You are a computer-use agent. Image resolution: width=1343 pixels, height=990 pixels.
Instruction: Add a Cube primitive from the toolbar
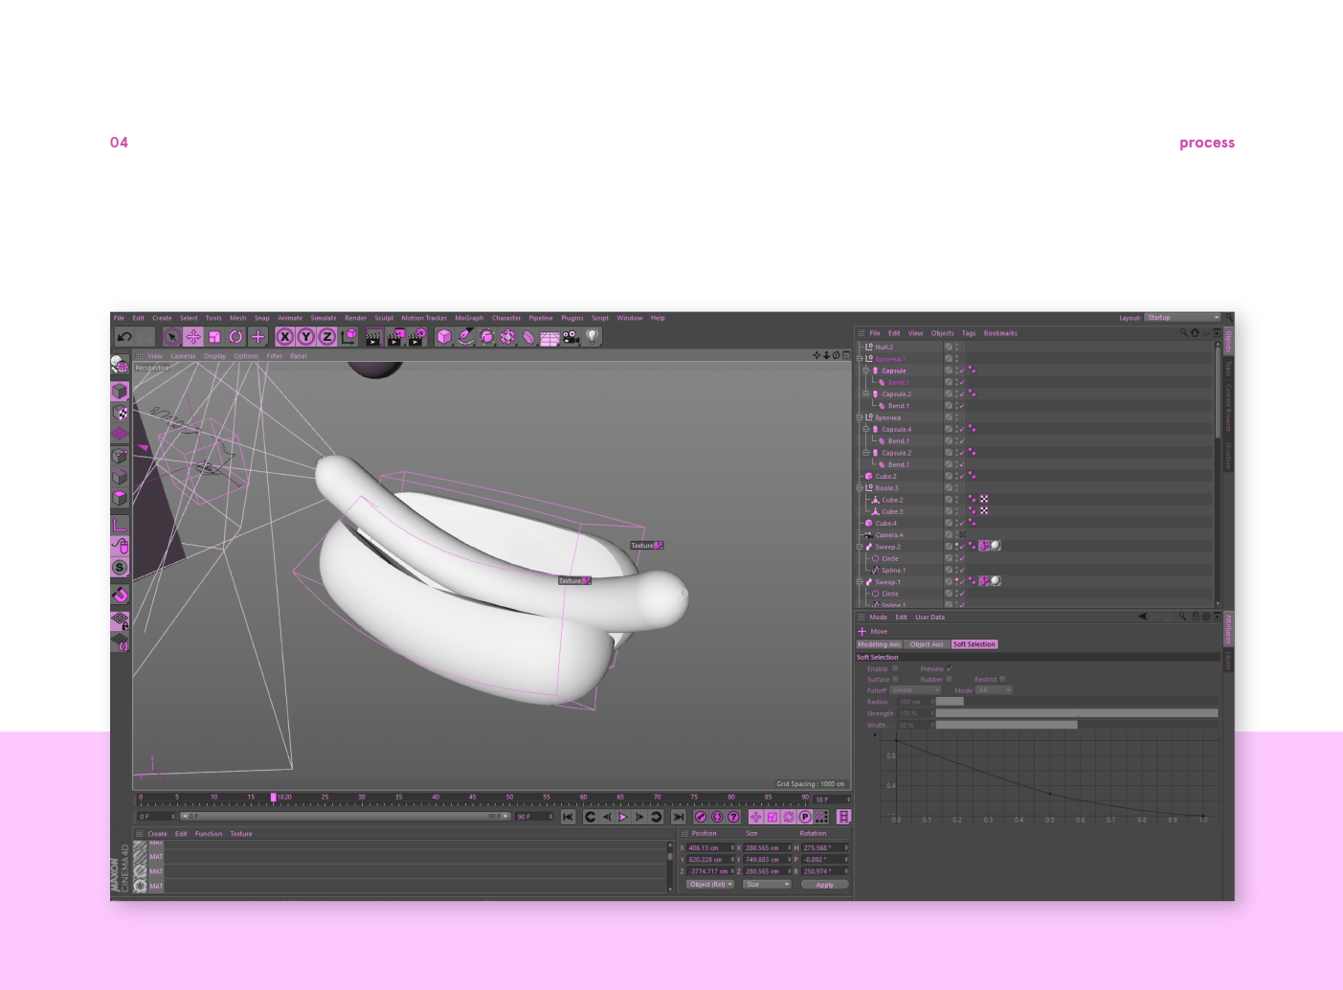(x=444, y=337)
